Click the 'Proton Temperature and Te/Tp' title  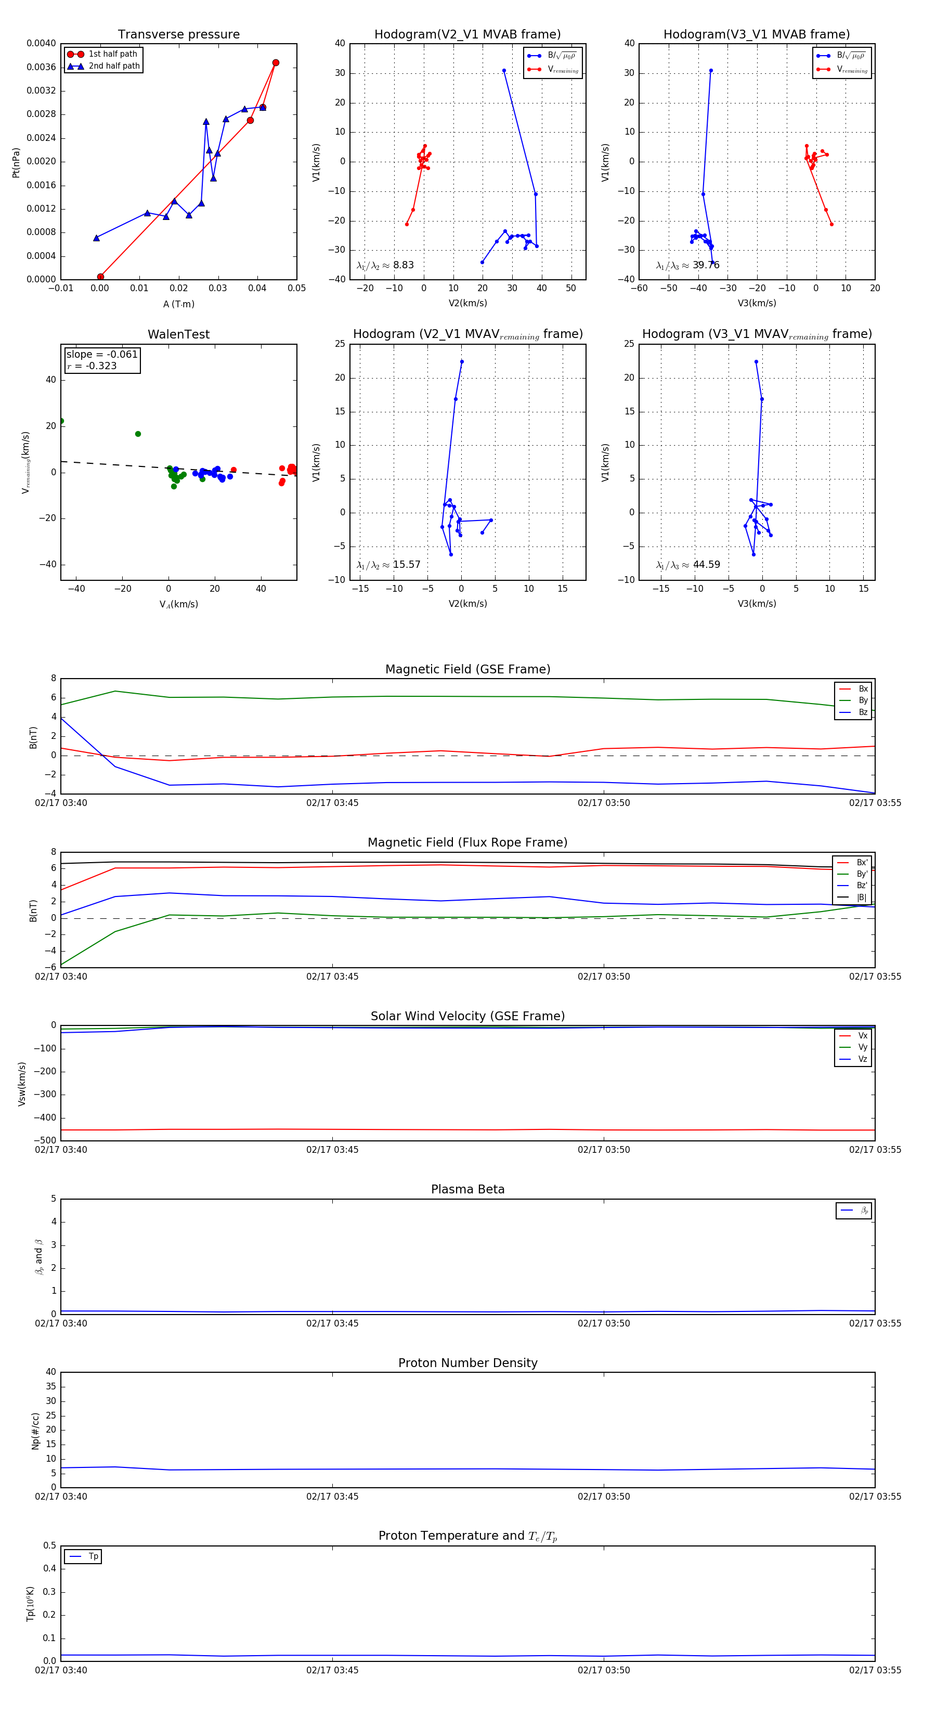coord(467,1536)
